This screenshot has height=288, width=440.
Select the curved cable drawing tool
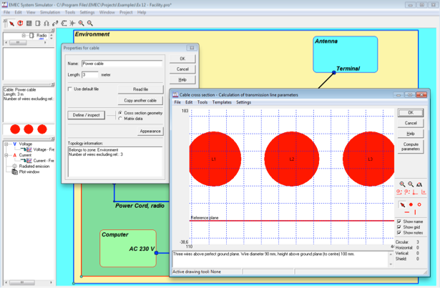click(x=55, y=24)
